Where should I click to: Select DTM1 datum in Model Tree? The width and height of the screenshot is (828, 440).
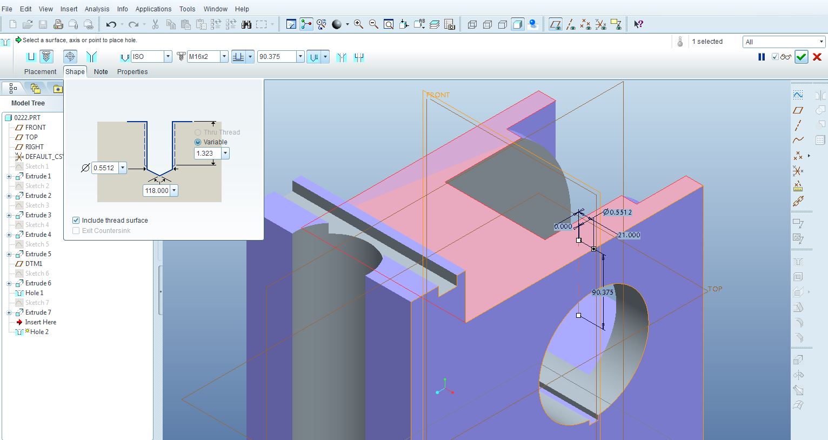[34, 264]
